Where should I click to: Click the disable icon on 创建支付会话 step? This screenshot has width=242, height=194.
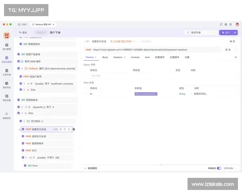coord(65,129)
